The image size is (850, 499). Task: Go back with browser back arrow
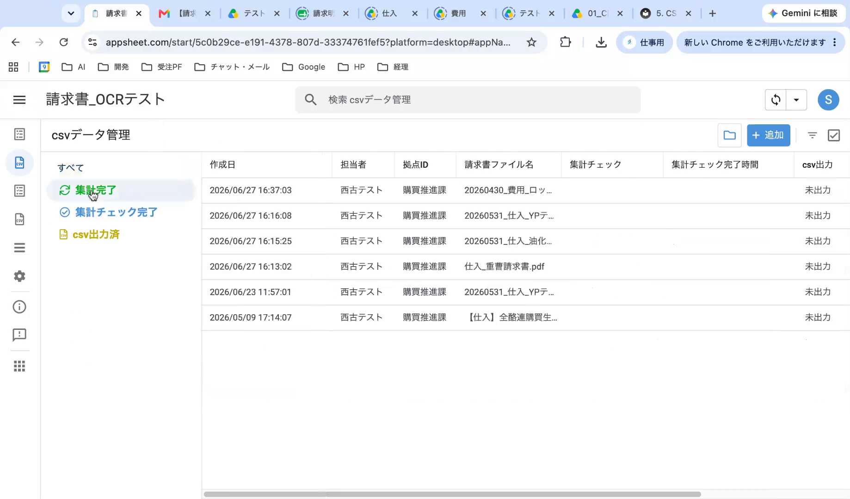click(15, 43)
